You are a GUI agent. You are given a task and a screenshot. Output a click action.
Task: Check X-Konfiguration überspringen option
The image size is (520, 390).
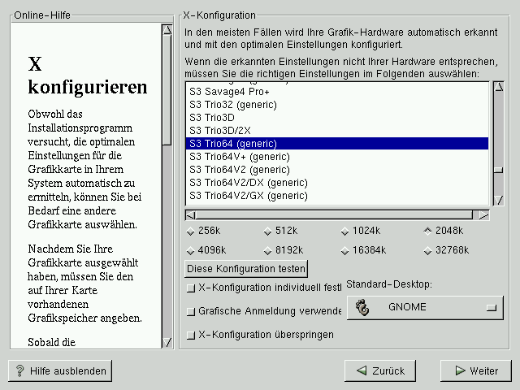coord(191,335)
